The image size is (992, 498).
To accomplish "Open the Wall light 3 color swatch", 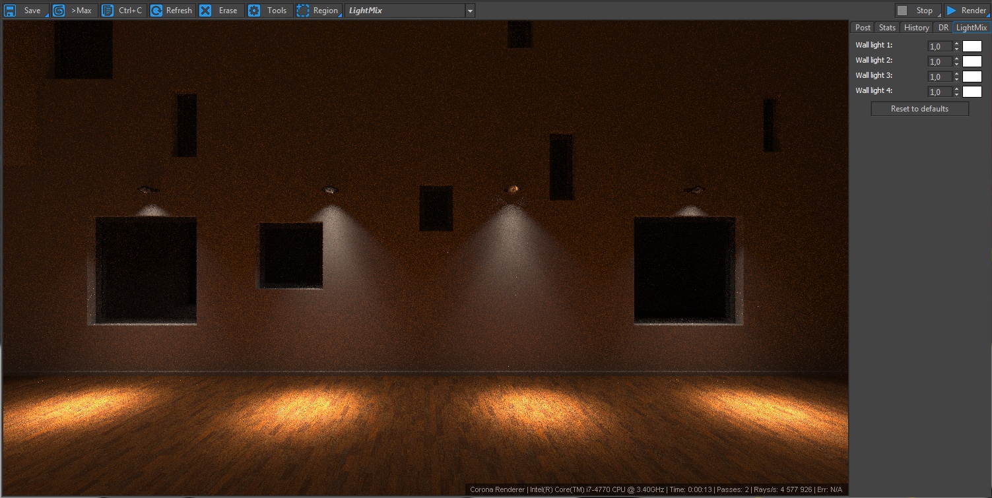I will point(972,77).
